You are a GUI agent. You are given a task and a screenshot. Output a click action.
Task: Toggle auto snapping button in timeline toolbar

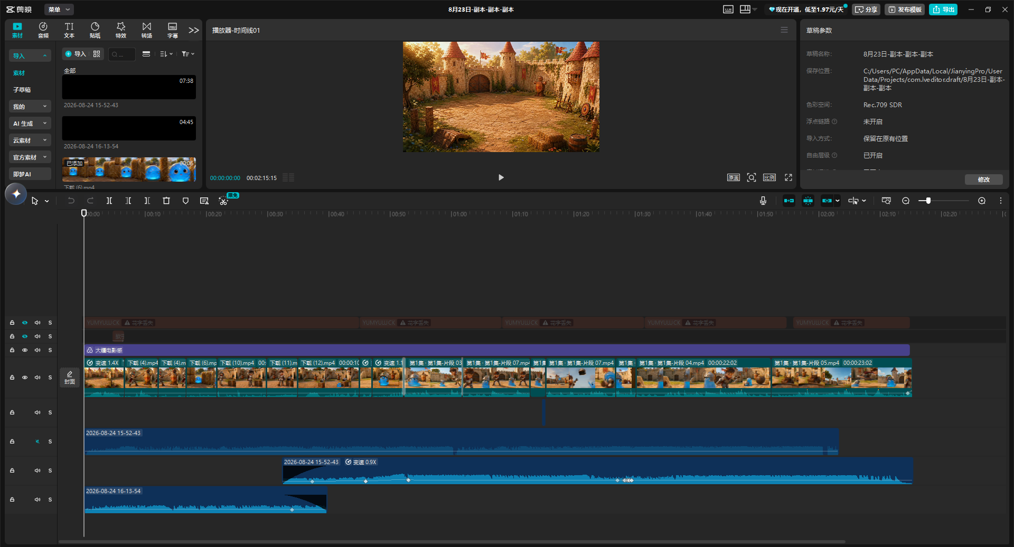point(808,201)
